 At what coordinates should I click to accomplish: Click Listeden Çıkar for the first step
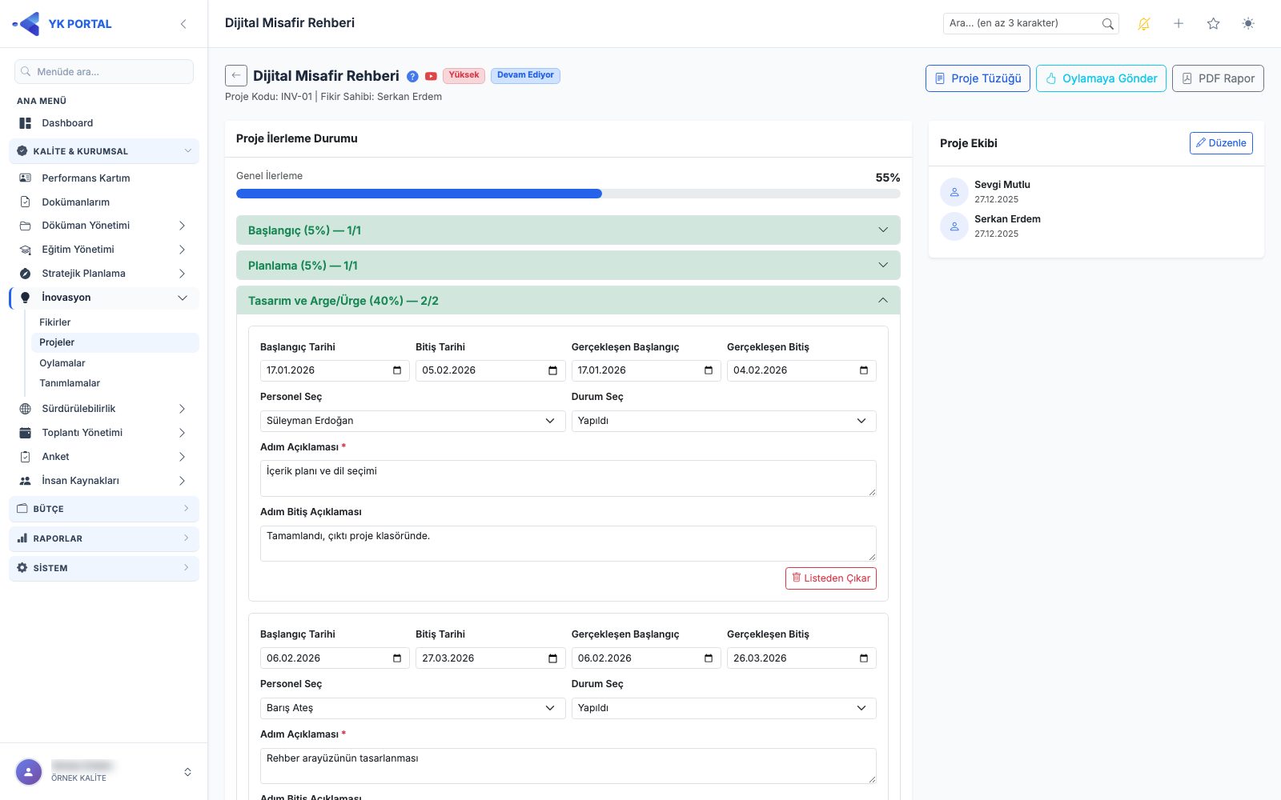tap(831, 578)
